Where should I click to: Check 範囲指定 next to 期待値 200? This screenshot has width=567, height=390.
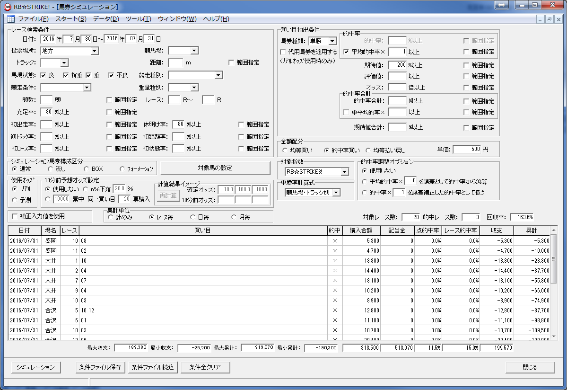click(466, 65)
